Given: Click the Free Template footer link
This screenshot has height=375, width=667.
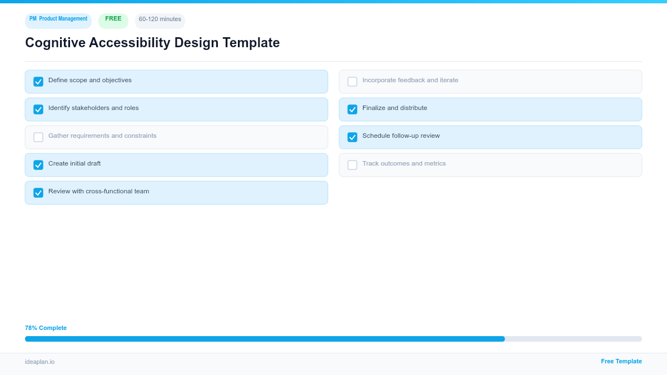Looking at the screenshot, I should (621, 361).
